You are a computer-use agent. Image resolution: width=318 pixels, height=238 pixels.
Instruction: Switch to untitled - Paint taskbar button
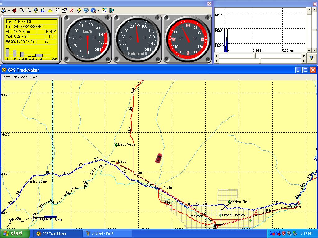coord(107,234)
